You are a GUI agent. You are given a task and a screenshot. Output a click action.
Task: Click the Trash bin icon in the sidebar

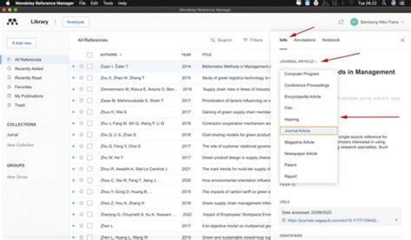tap(9, 105)
